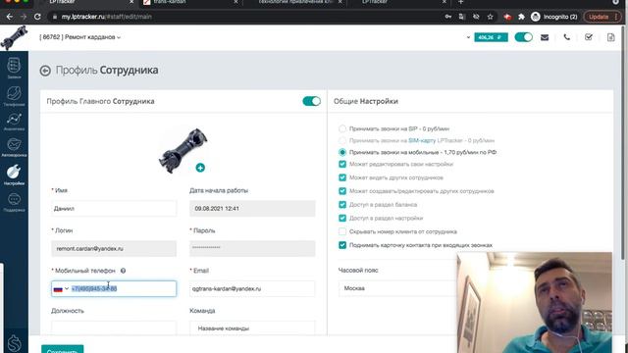Click the browser Update button
The width and height of the screenshot is (628, 353).
coord(602,17)
